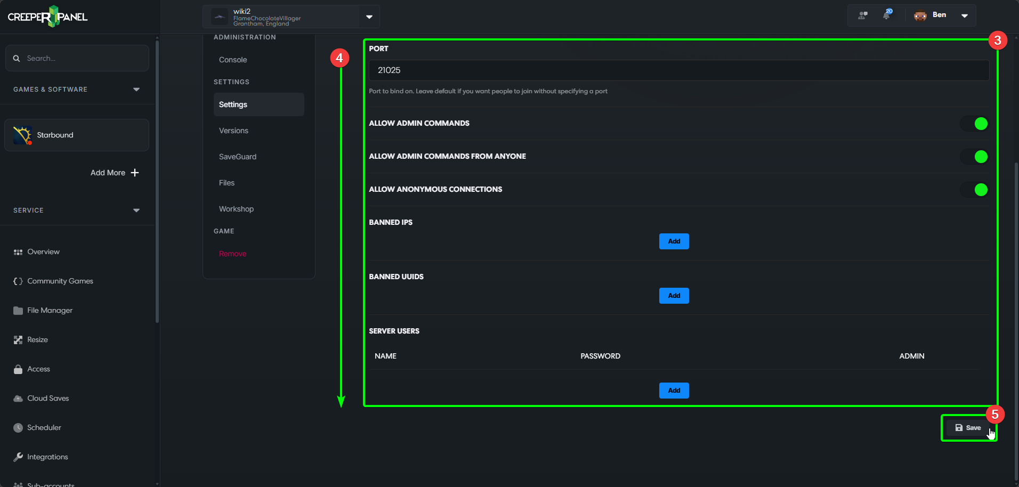Turn off Allow Anonymous Connections
This screenshot has width=1019, height=487.
[x=974, y=190]
